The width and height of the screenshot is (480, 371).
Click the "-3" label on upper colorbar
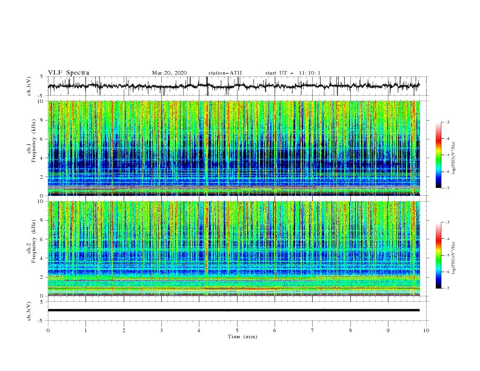point(447,122)
